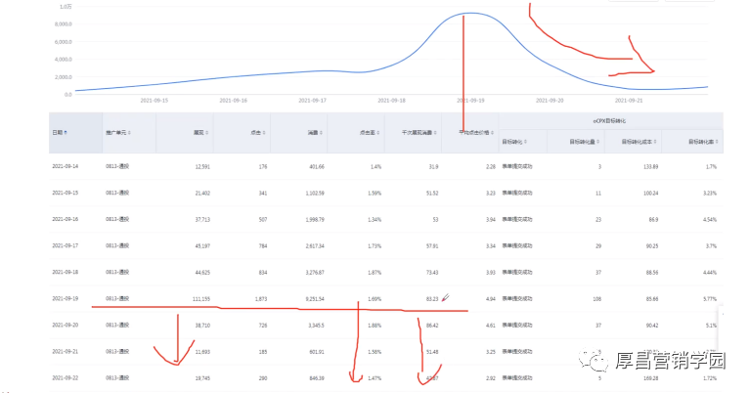Sort the 消费 column via its arrow icon
This screenshot has width=750, height=393.
tap(322, 132)
